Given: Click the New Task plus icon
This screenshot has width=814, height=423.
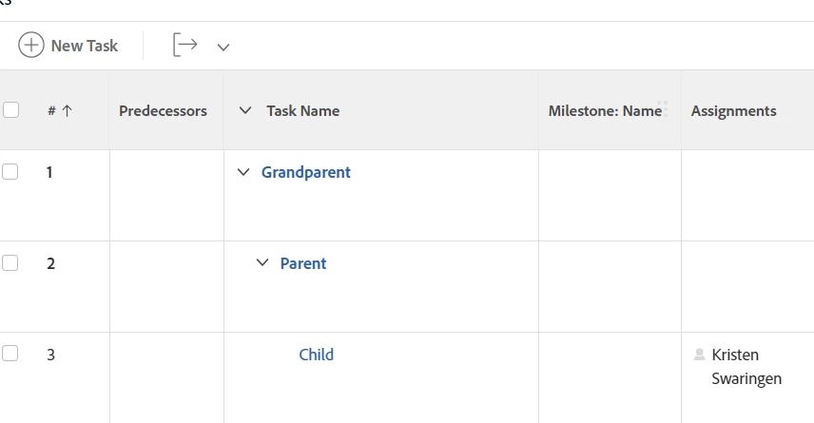Looking at the screenshot, I should coord(31,46).
